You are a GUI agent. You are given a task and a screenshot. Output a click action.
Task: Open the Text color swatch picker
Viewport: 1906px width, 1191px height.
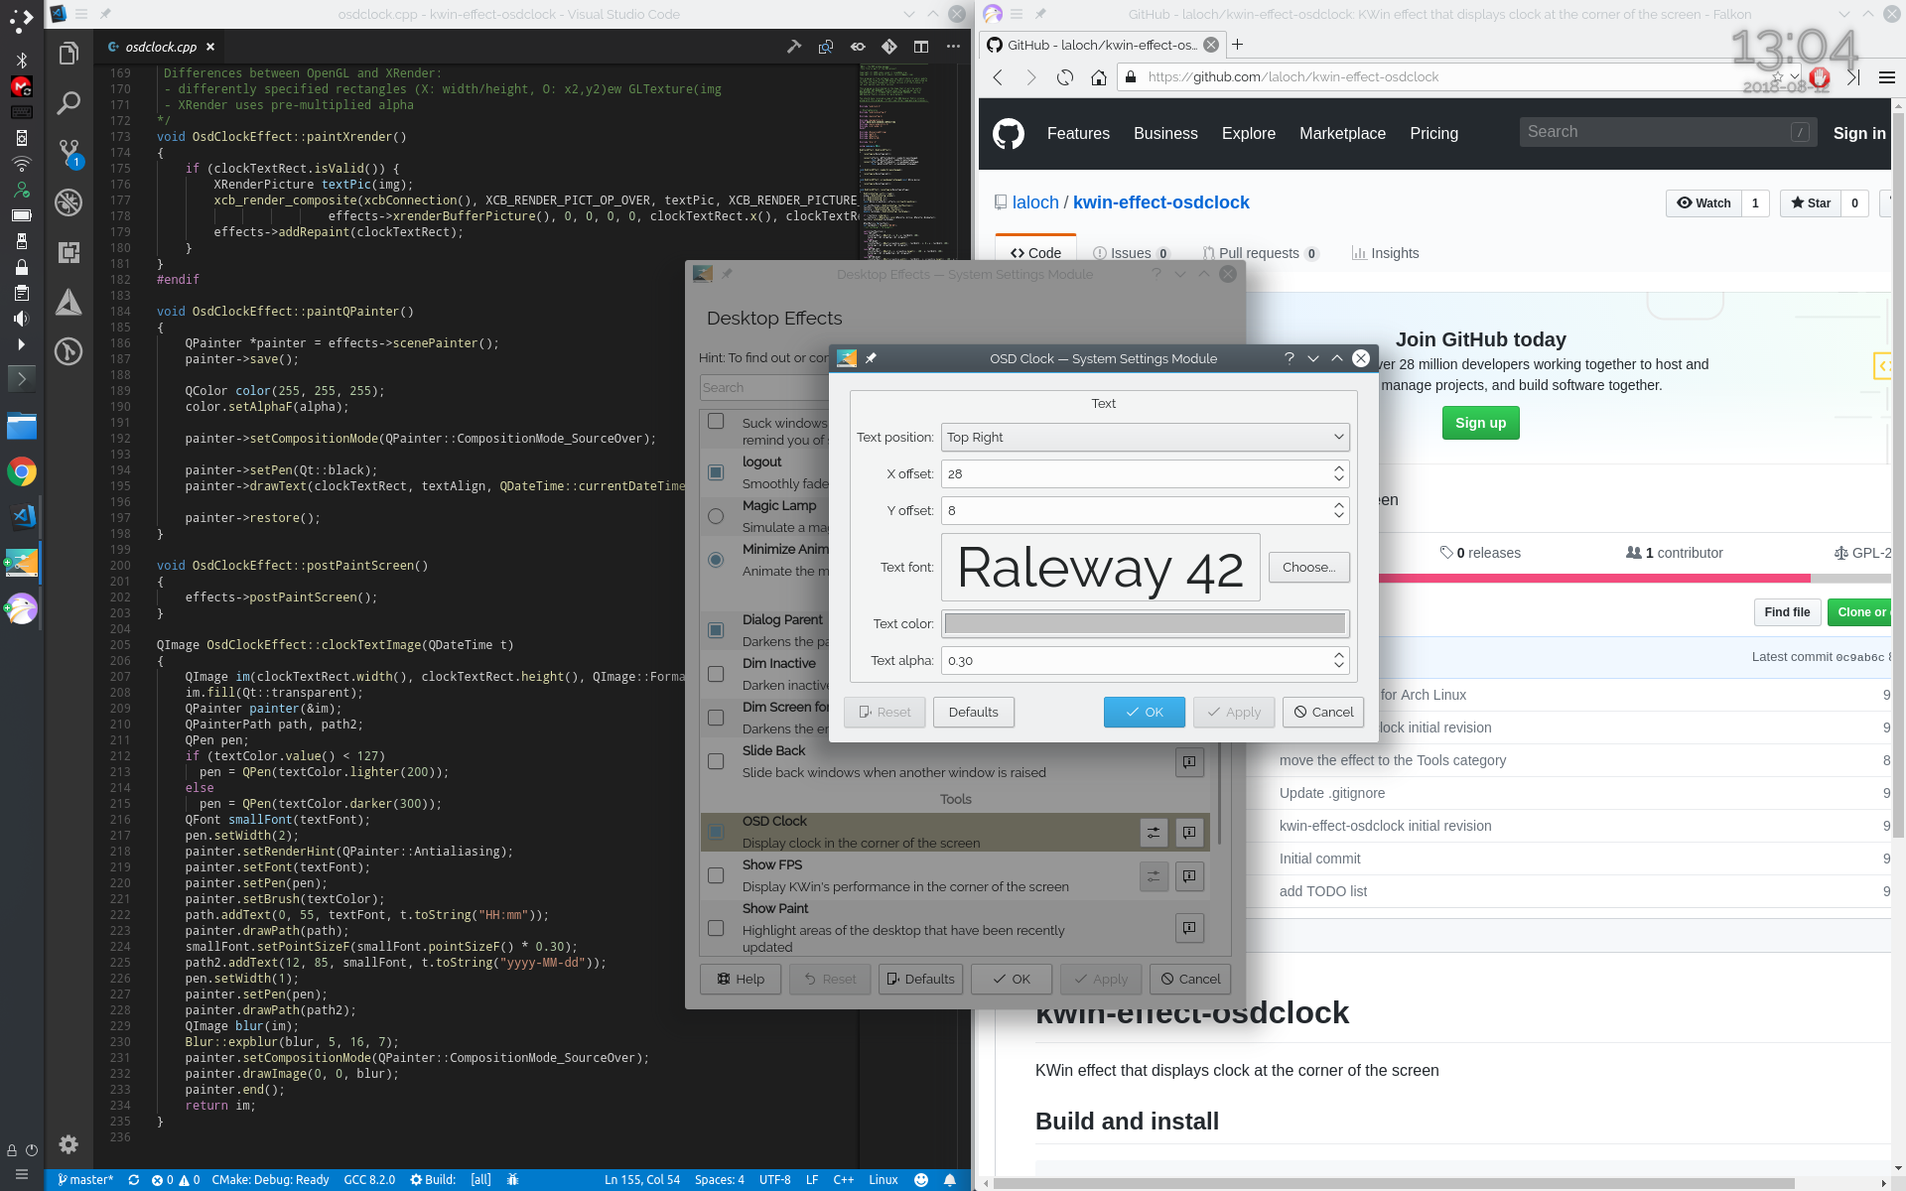tap(1145, 623)
